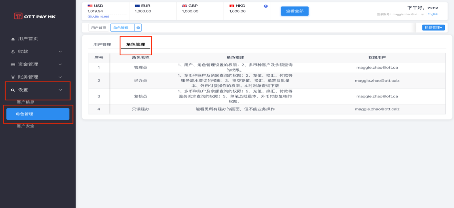454x208 pixels.
Task: Select the 经办员 role name
Action: 141,81
